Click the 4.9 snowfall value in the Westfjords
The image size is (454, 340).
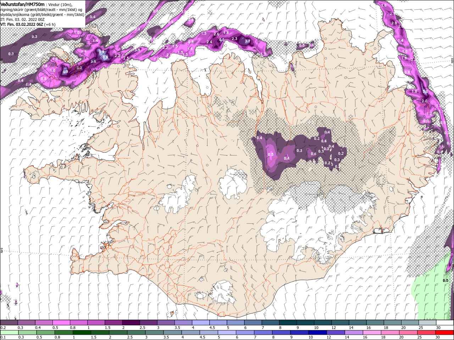65,72
